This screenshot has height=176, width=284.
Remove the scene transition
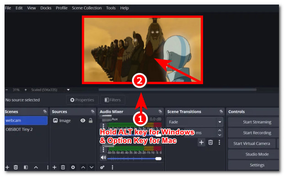(x=210, y=143)
